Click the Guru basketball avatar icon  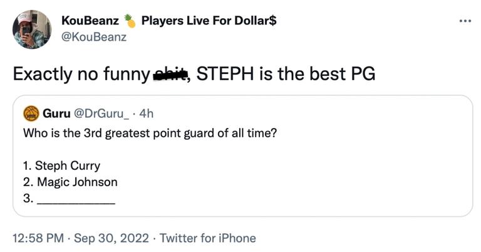(x=31, y=113)
